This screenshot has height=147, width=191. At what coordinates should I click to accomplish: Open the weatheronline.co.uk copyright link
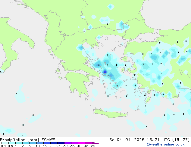tap(166, 144)
